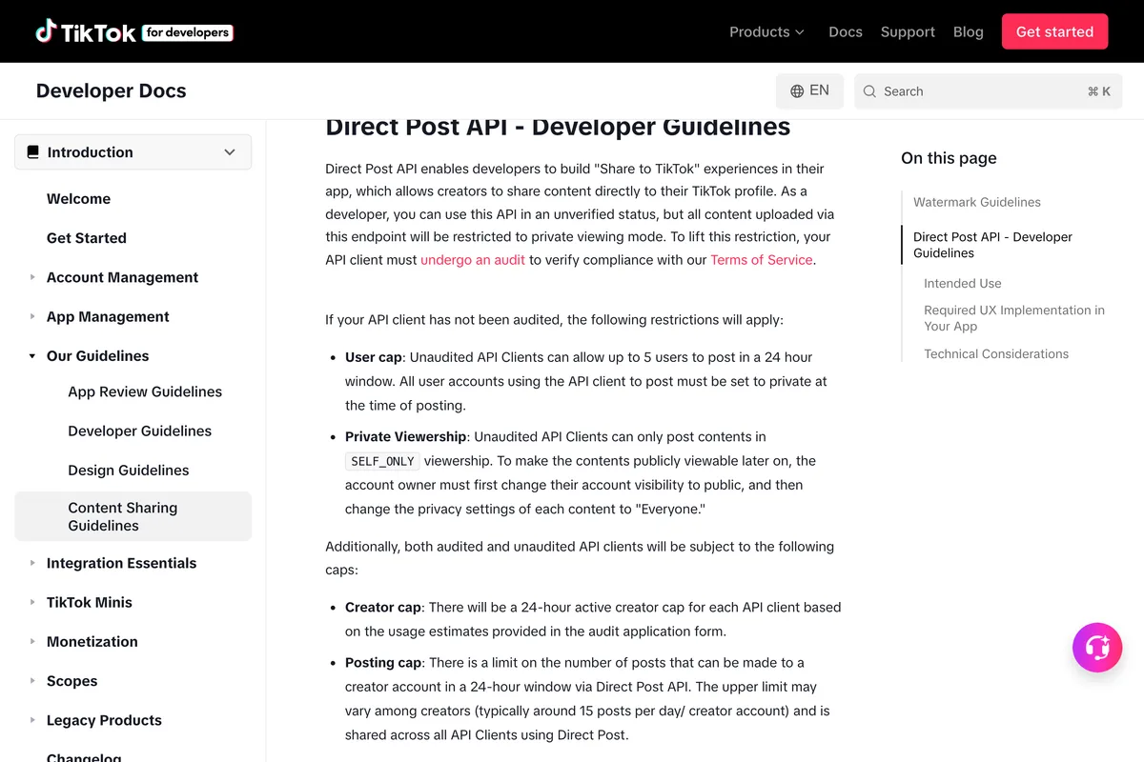This screenshot has width=1144, height=762.
Task: Click the Direct Post API main heading
Action: pos(558,127)
